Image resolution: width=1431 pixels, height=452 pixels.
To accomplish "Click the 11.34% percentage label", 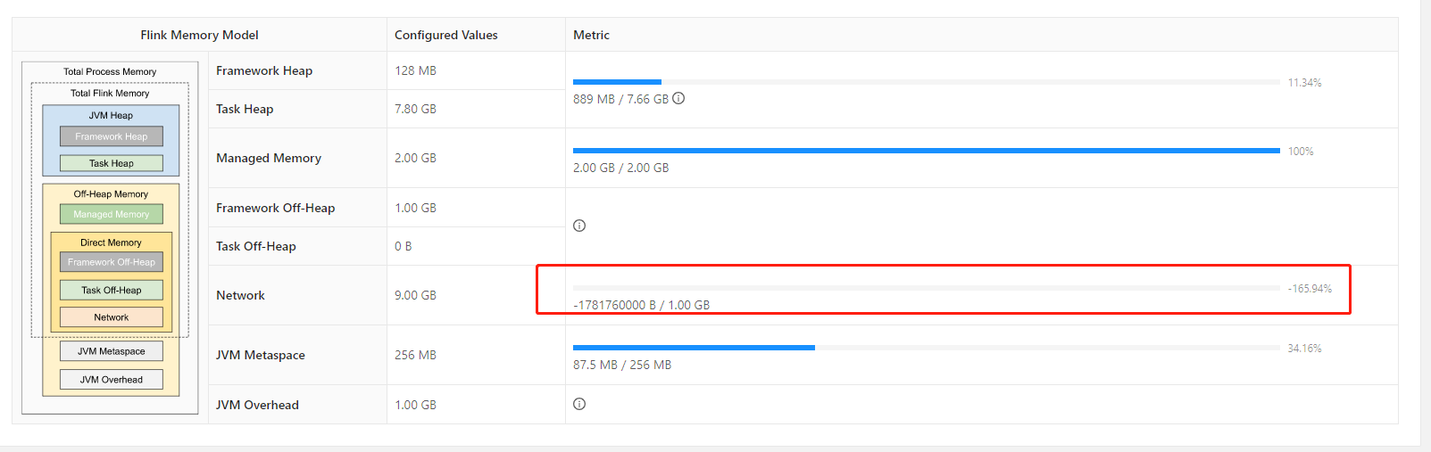I will [x=1304, y=83].
